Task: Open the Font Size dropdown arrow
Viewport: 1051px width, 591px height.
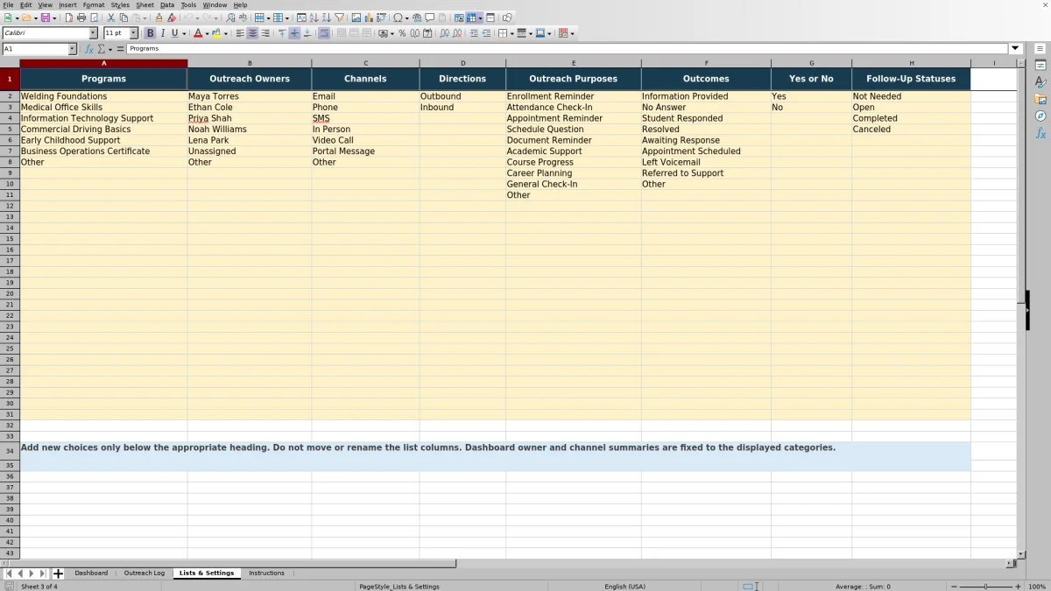Action: 134,33
